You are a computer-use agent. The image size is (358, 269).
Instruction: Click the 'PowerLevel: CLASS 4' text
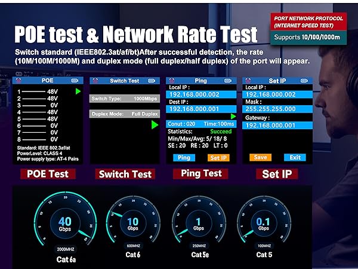click(39, 153)
